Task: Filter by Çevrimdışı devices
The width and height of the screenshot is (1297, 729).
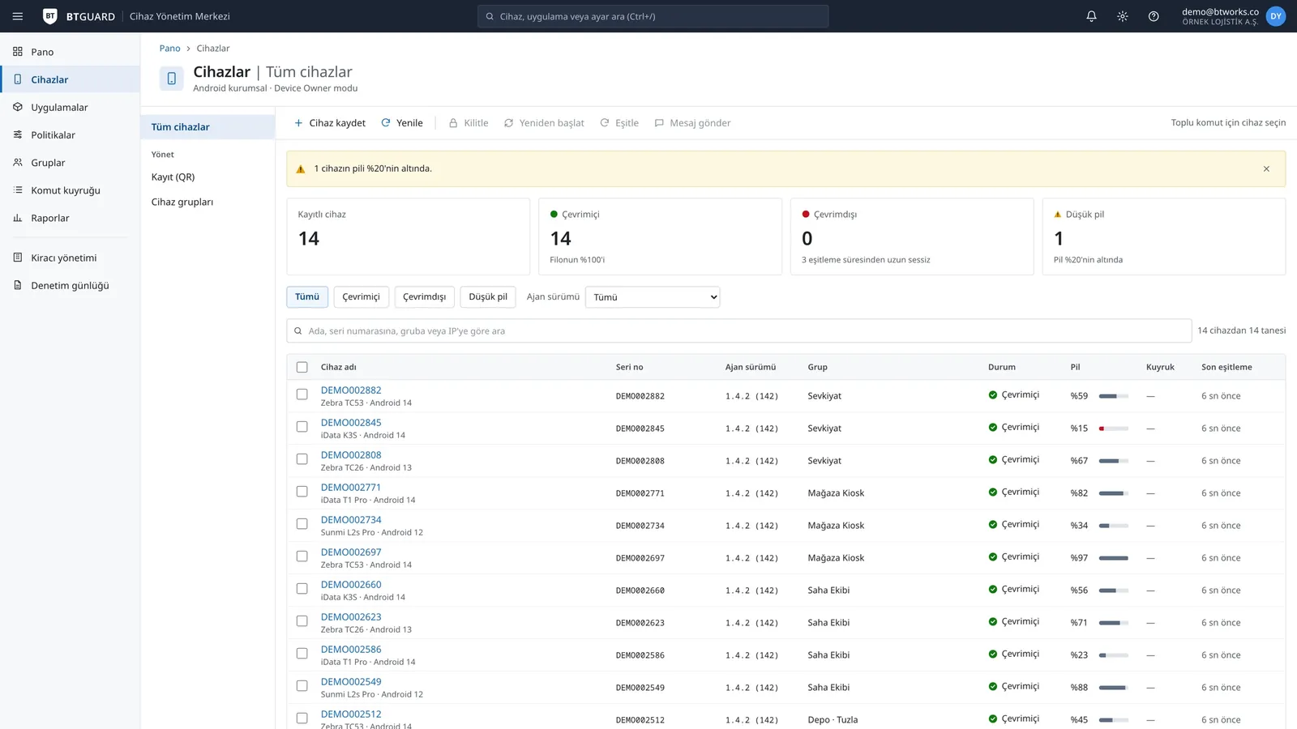Action: tap(425, 297)
